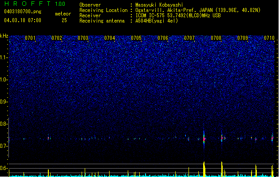Click the tallest yellow power peak after 0707
The width and height of the screenshot is (279, 177).
point(204,169)
